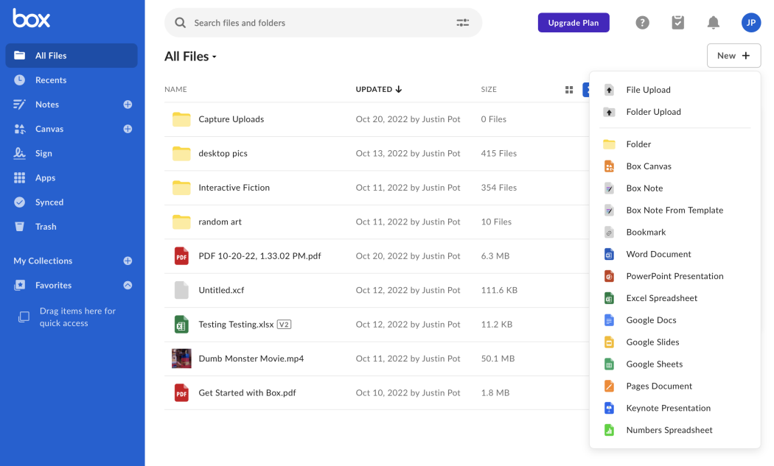Click the 415 Files size cell
The height and width of the screenshot is (466, 774).
pos(498,153)
